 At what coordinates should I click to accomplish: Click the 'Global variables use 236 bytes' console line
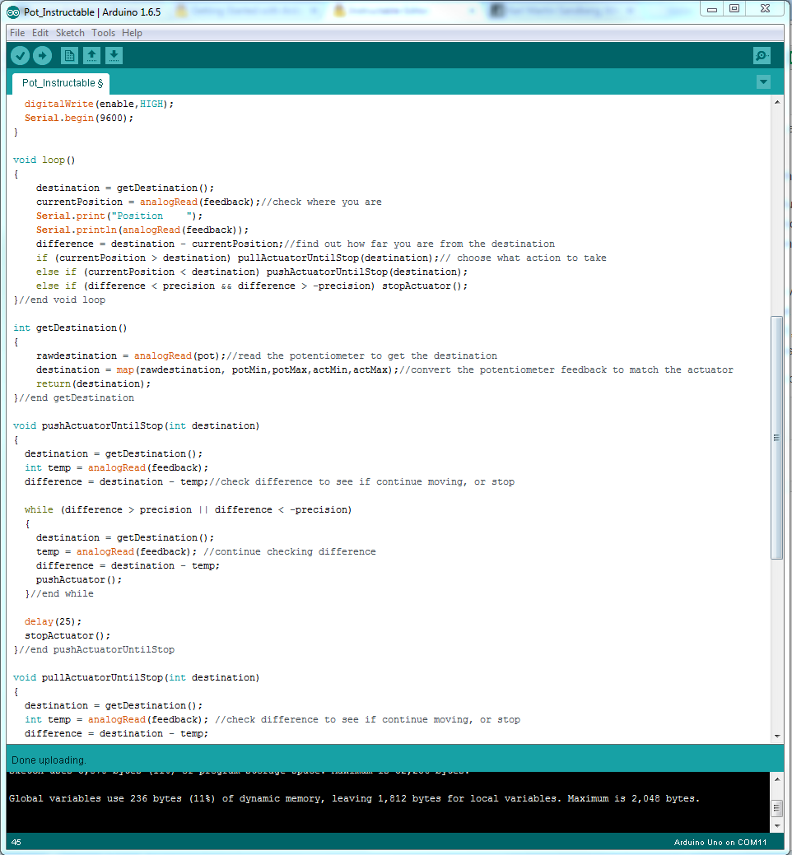click(x=354, y=798)
